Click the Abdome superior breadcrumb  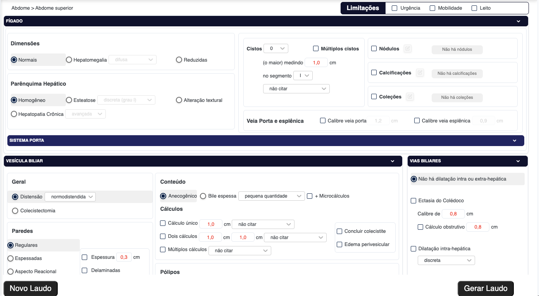[x=54, y=8]
